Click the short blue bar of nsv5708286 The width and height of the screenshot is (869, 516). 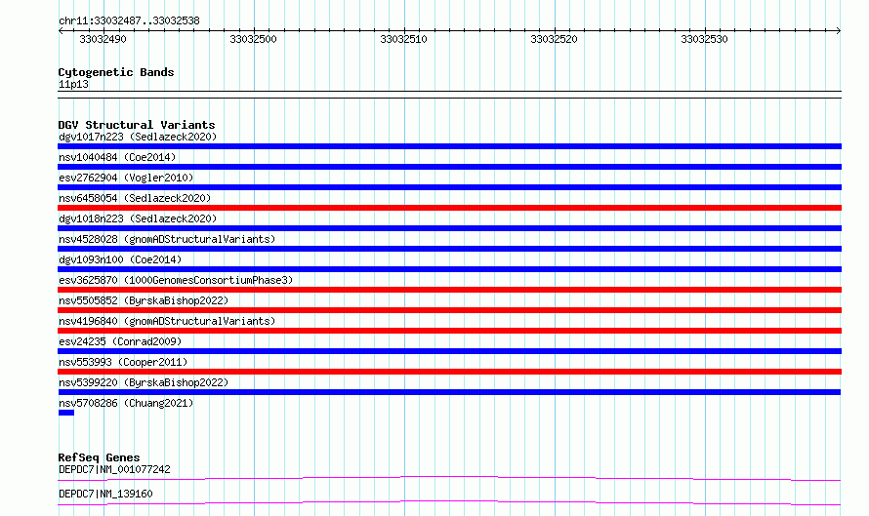point(66,413)
